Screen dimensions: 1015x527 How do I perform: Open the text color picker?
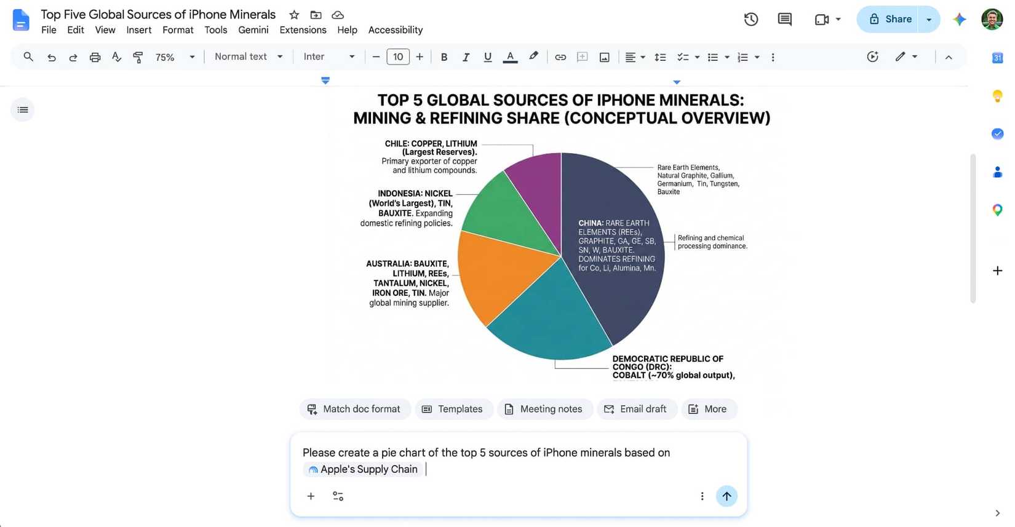[510, 57]
